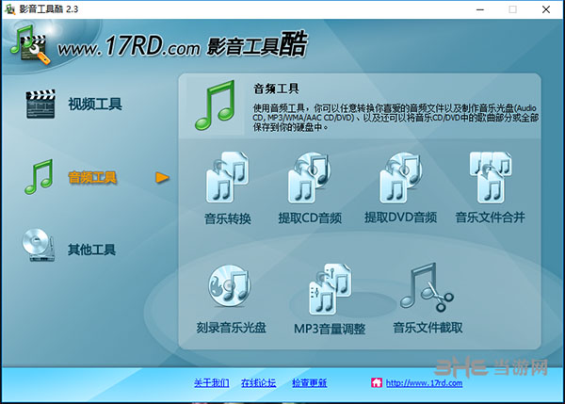
Task: Click the MP3音量调整 label
Action: coord(330,329)
